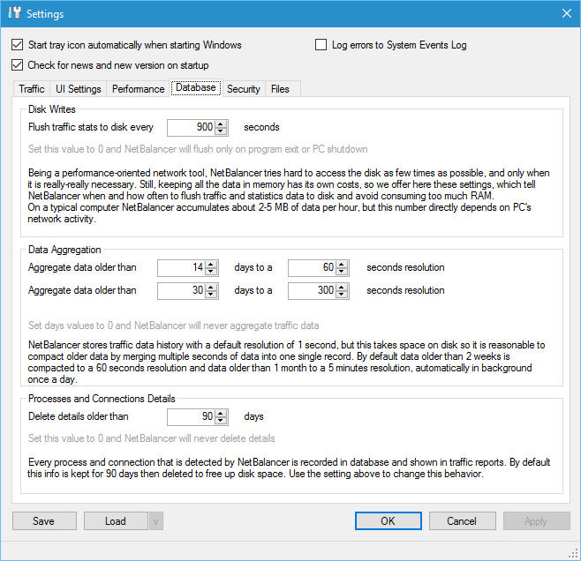Click the resize grip at window corner

(x=573, y=553)
